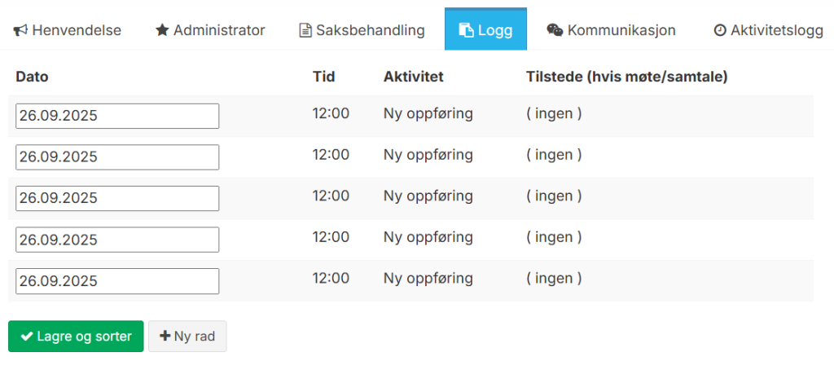Click the plus icon on Ny rad
Viewport: 834px width, 370px height.
click(165, 337)
